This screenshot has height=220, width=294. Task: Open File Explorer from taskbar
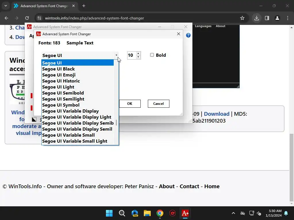click(147, 213)
